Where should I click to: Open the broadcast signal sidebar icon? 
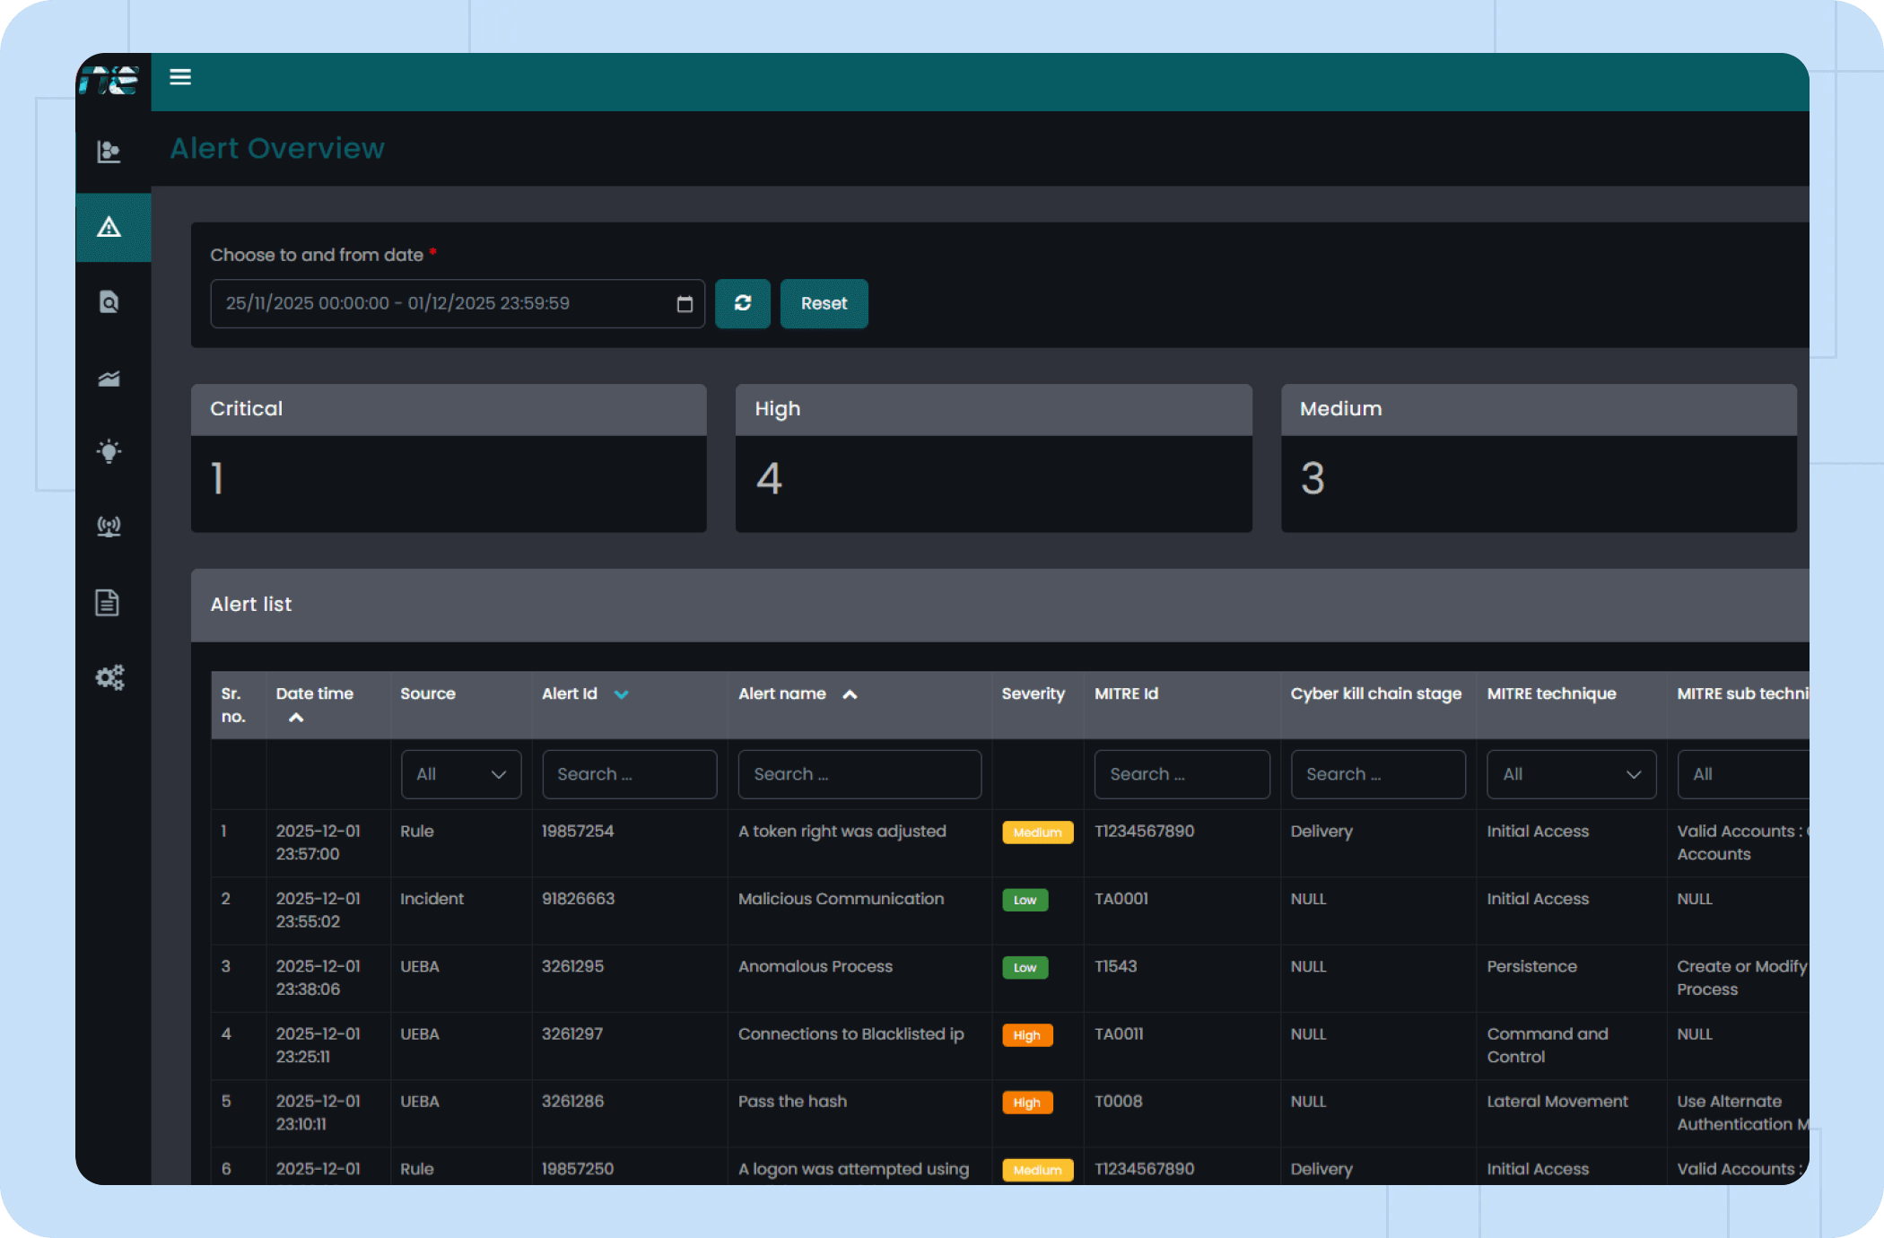click(x=109, y=527)
